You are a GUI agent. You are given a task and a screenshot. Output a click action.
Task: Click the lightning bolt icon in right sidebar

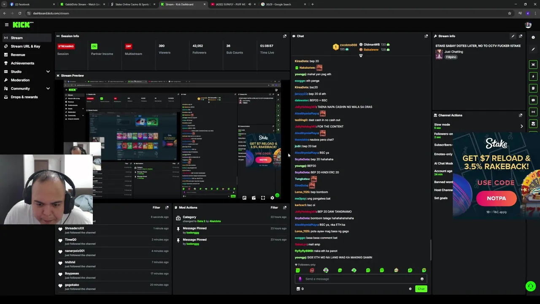point(533,76)
